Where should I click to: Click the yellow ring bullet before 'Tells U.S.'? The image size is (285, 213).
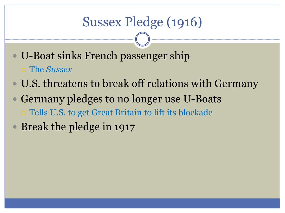[x=23, y=113]
